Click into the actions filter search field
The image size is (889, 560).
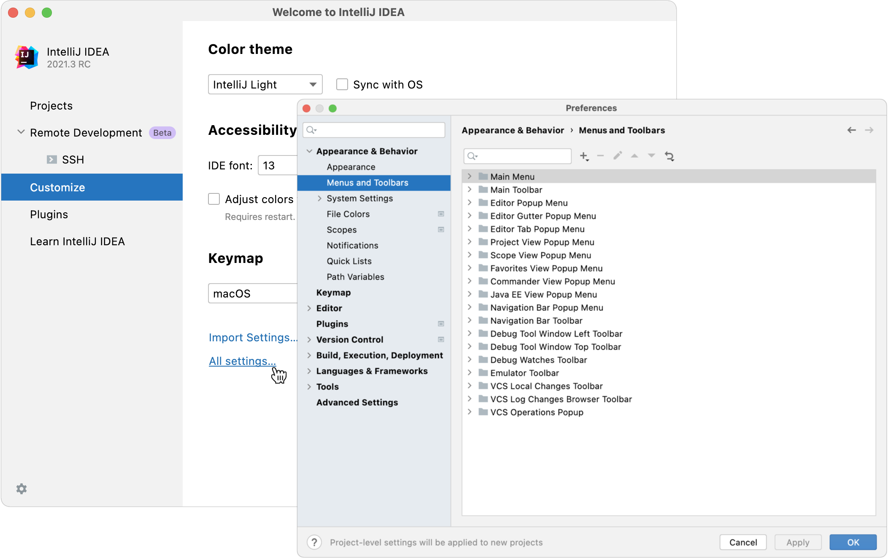coord(517,156)
